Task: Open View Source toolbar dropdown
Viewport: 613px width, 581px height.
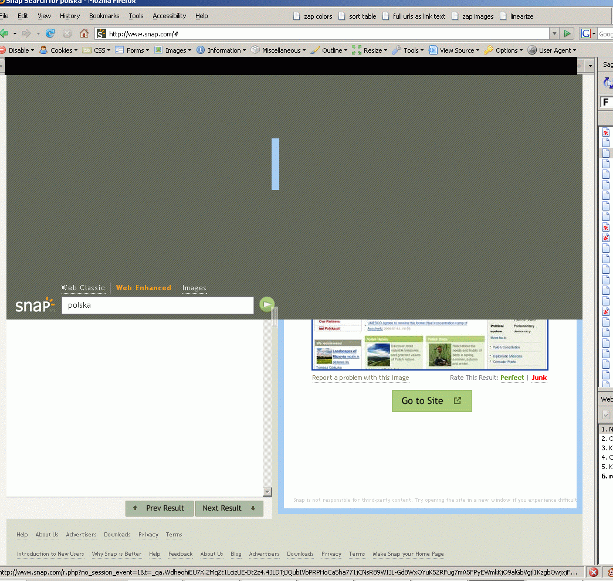Action: click(x=454, y=50)
